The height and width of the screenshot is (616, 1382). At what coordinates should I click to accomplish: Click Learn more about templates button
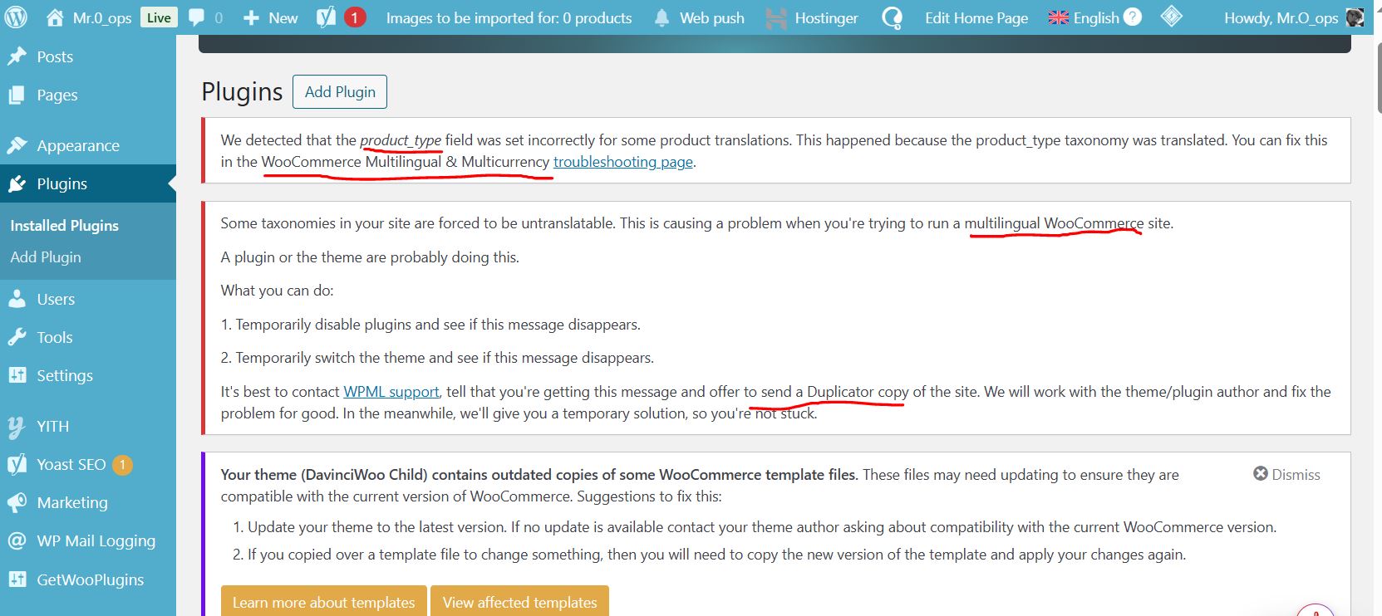[324, 602]
